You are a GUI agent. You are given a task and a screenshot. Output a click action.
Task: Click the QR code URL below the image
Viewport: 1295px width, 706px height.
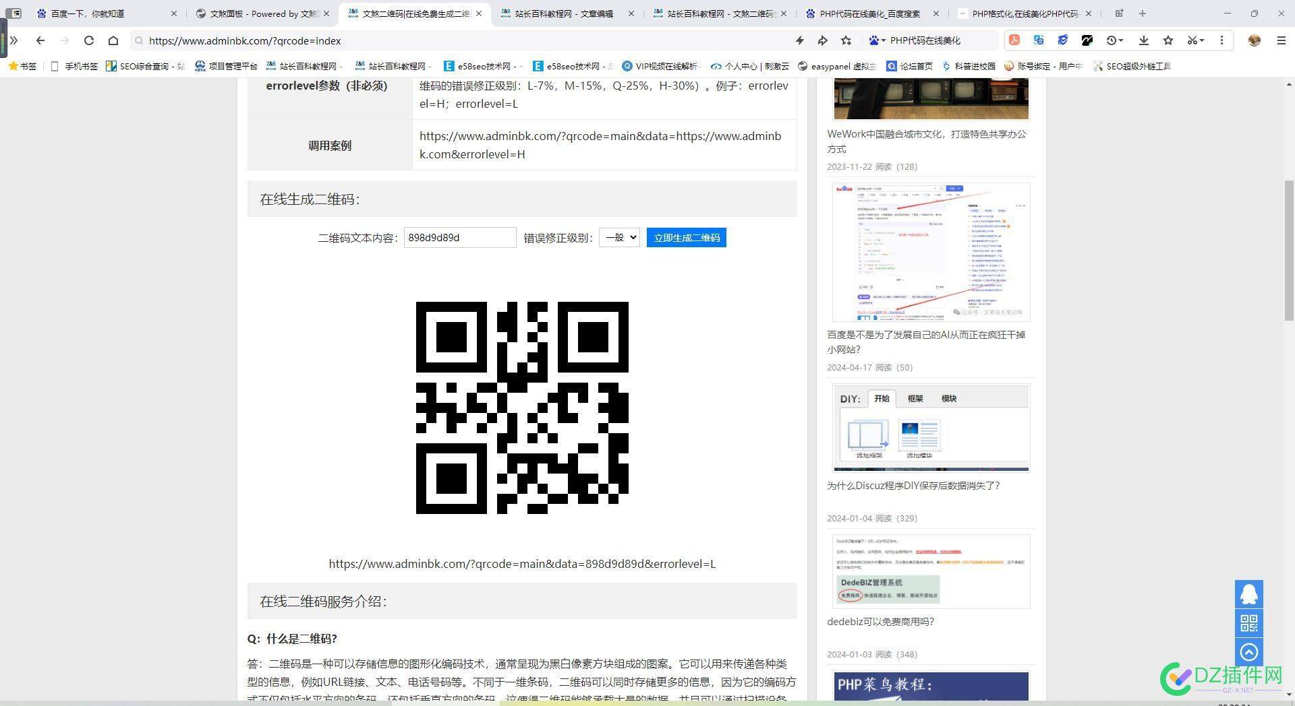tap(522, 564)
